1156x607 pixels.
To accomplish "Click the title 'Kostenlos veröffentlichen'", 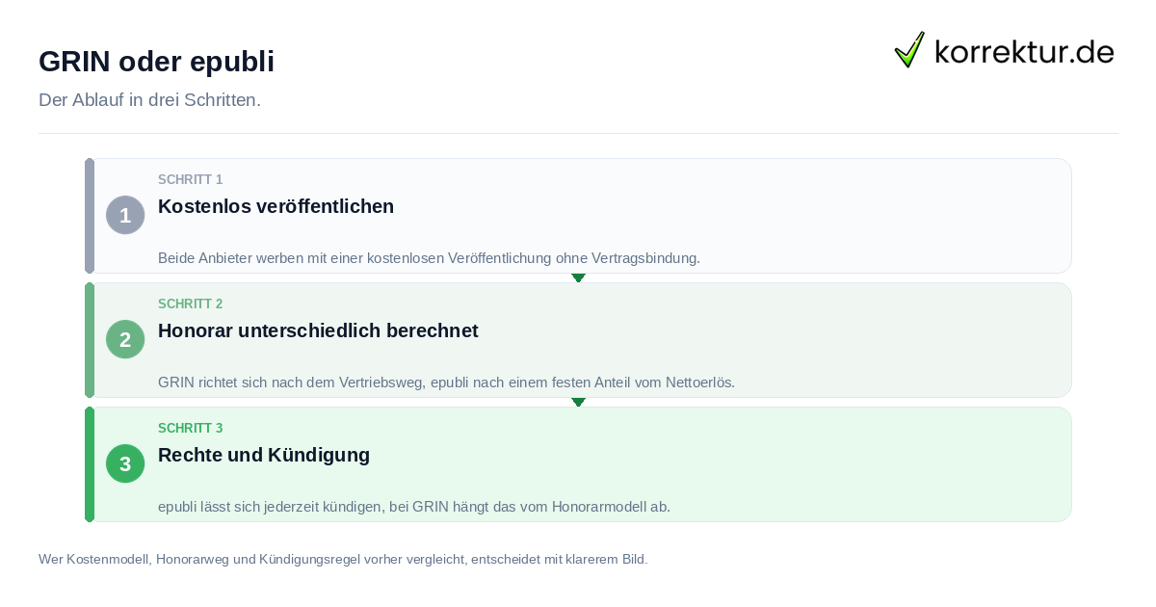I will (276, 206).
